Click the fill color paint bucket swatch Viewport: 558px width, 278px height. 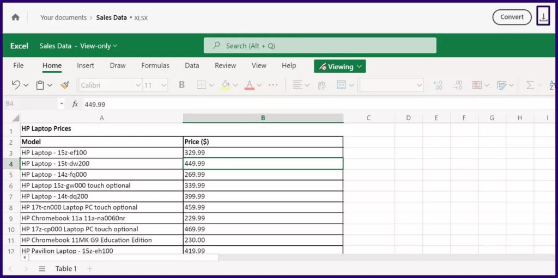[x=225, y=85]
